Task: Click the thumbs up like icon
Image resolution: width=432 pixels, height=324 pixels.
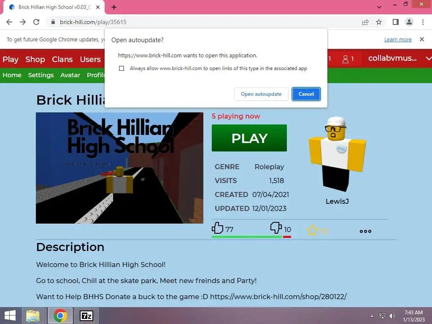Action: click(217, 228)
